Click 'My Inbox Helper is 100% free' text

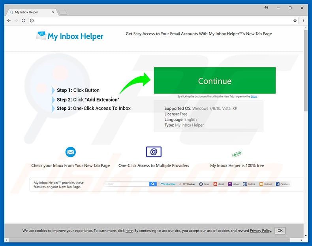pyautogui.click(x=237, y=165)
